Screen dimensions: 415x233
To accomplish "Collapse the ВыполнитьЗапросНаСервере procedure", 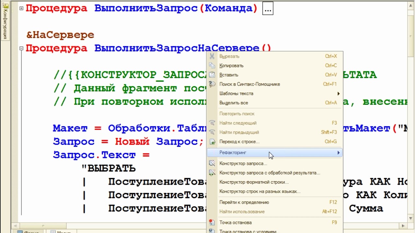I will point(21,49).
